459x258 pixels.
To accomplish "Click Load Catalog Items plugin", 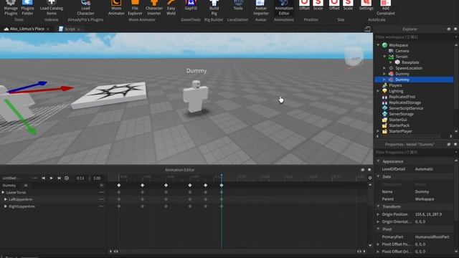I will 52,8.
